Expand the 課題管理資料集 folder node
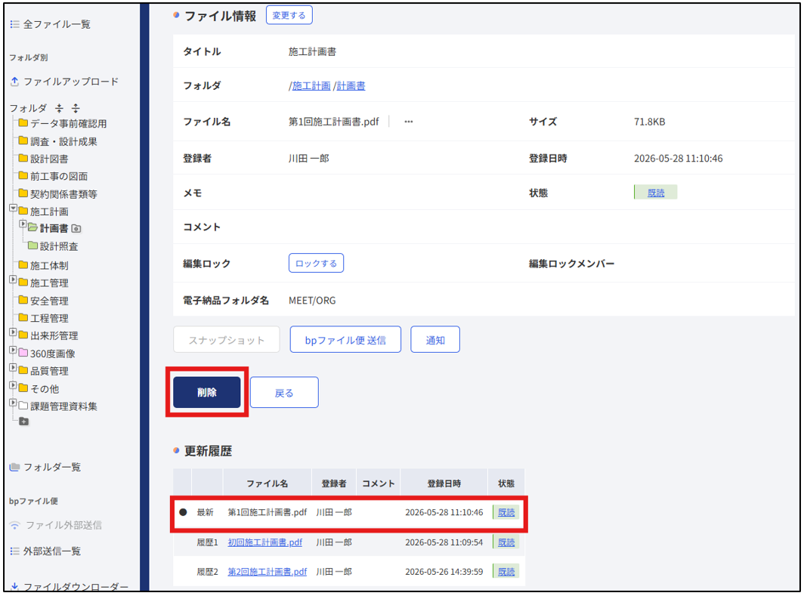Image resolution: width=804 pixels, height=596 pixels. tap(14, 403)
